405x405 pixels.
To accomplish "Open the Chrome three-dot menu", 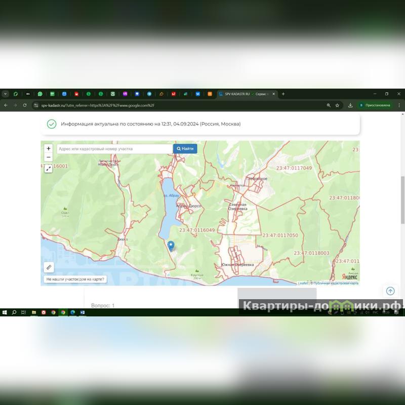I will point(399,105).
